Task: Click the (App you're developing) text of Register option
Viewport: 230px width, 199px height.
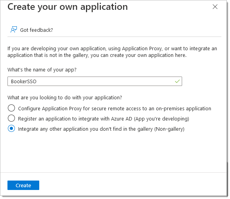Action: point(161,119)
